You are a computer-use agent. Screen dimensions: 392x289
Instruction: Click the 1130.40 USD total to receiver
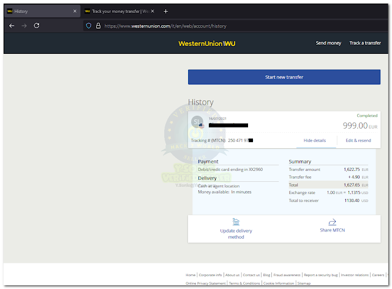click(356, 200)
